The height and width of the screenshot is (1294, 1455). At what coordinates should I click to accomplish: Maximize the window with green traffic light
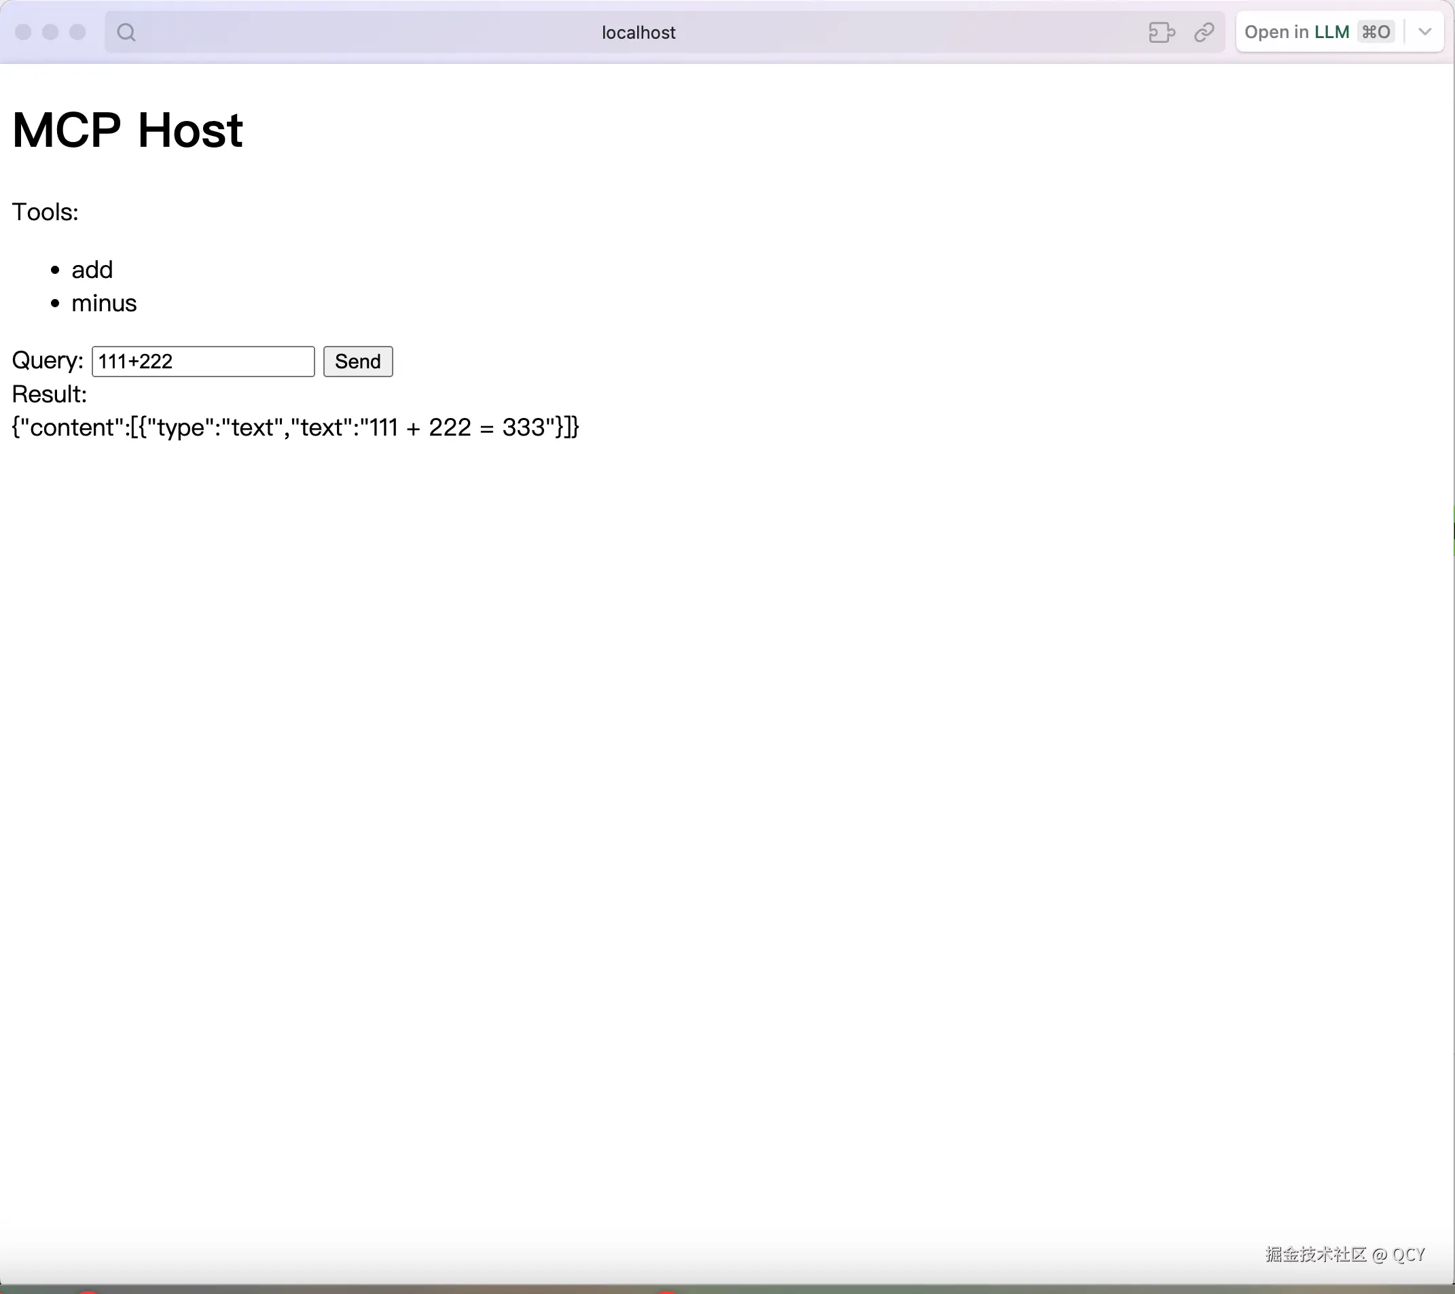pyautogui.click(x=77, y=32)
